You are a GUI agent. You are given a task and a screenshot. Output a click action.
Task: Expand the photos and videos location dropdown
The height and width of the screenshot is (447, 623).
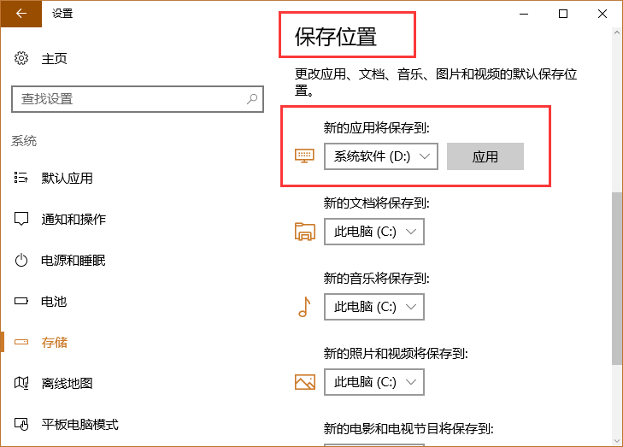(373, 381)
